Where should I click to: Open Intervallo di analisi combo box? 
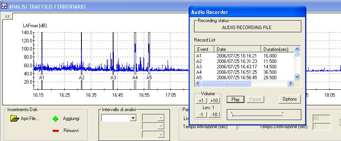119,118
